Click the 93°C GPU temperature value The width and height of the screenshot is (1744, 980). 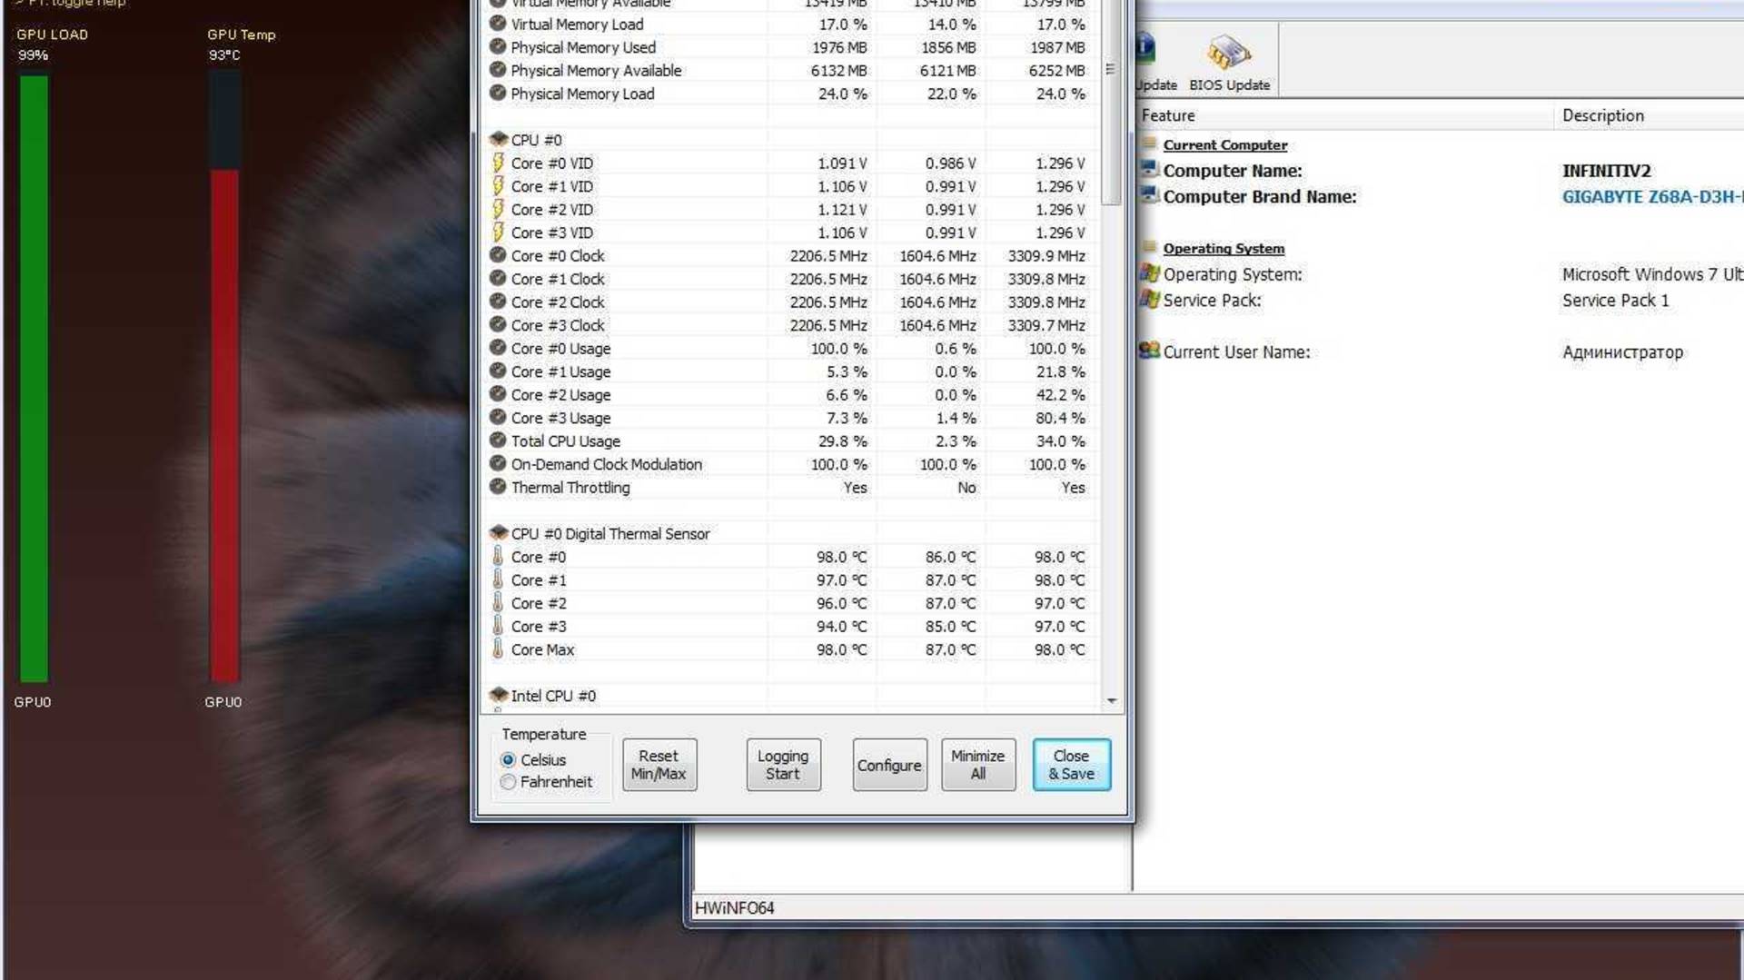[x=224, y=55]
